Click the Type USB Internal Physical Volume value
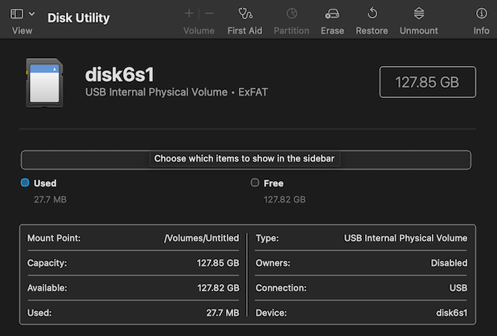This screenshot has width=497, height=336. [x=405, y=238]
